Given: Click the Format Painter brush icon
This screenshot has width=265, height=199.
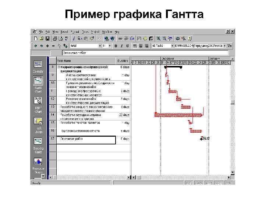Looking at the screenshot, I should tap(92, 39).
